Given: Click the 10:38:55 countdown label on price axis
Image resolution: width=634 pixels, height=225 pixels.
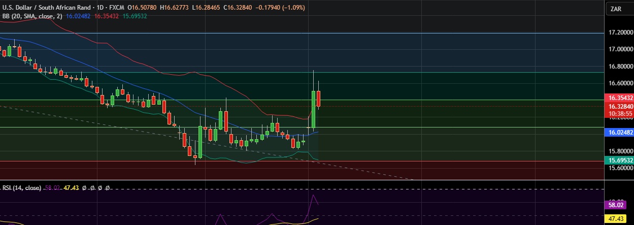Looking at the screenshot, I should 620,114.
